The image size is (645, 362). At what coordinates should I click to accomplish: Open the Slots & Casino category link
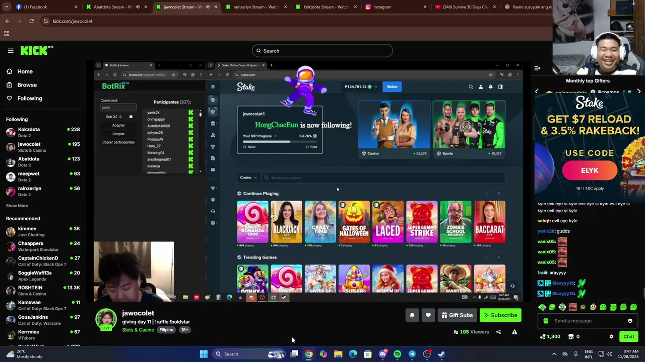click(138, 330)
